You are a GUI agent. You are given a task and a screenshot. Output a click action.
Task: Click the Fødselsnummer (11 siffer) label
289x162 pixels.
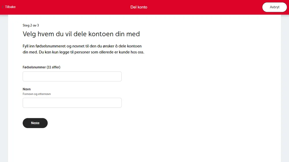click(41, 67)
